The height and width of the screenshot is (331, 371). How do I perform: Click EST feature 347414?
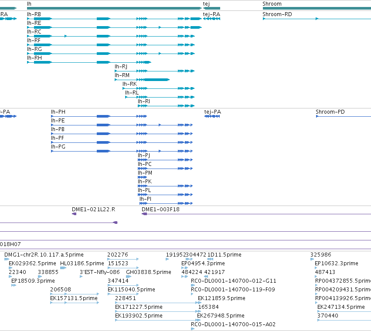(118, 281)
